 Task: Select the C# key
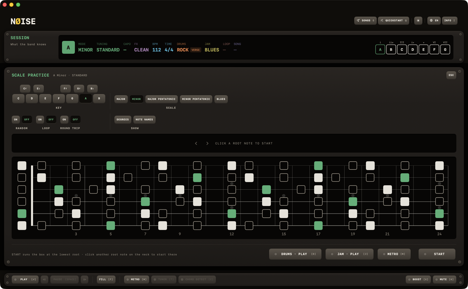(x=25, y=89)
